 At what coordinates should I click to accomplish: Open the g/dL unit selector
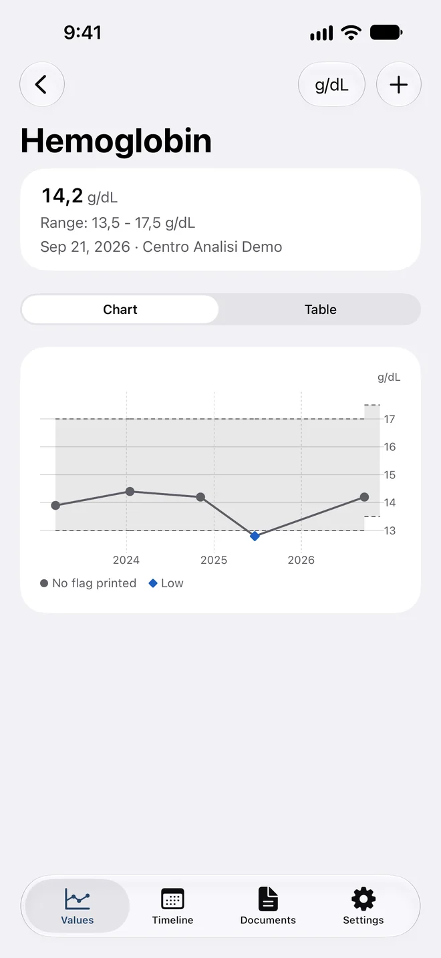pyautogui.click(x=331, y=85)
